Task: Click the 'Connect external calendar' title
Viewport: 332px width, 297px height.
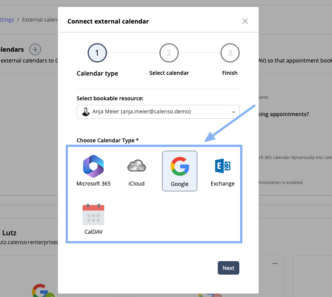Action: 108,21
